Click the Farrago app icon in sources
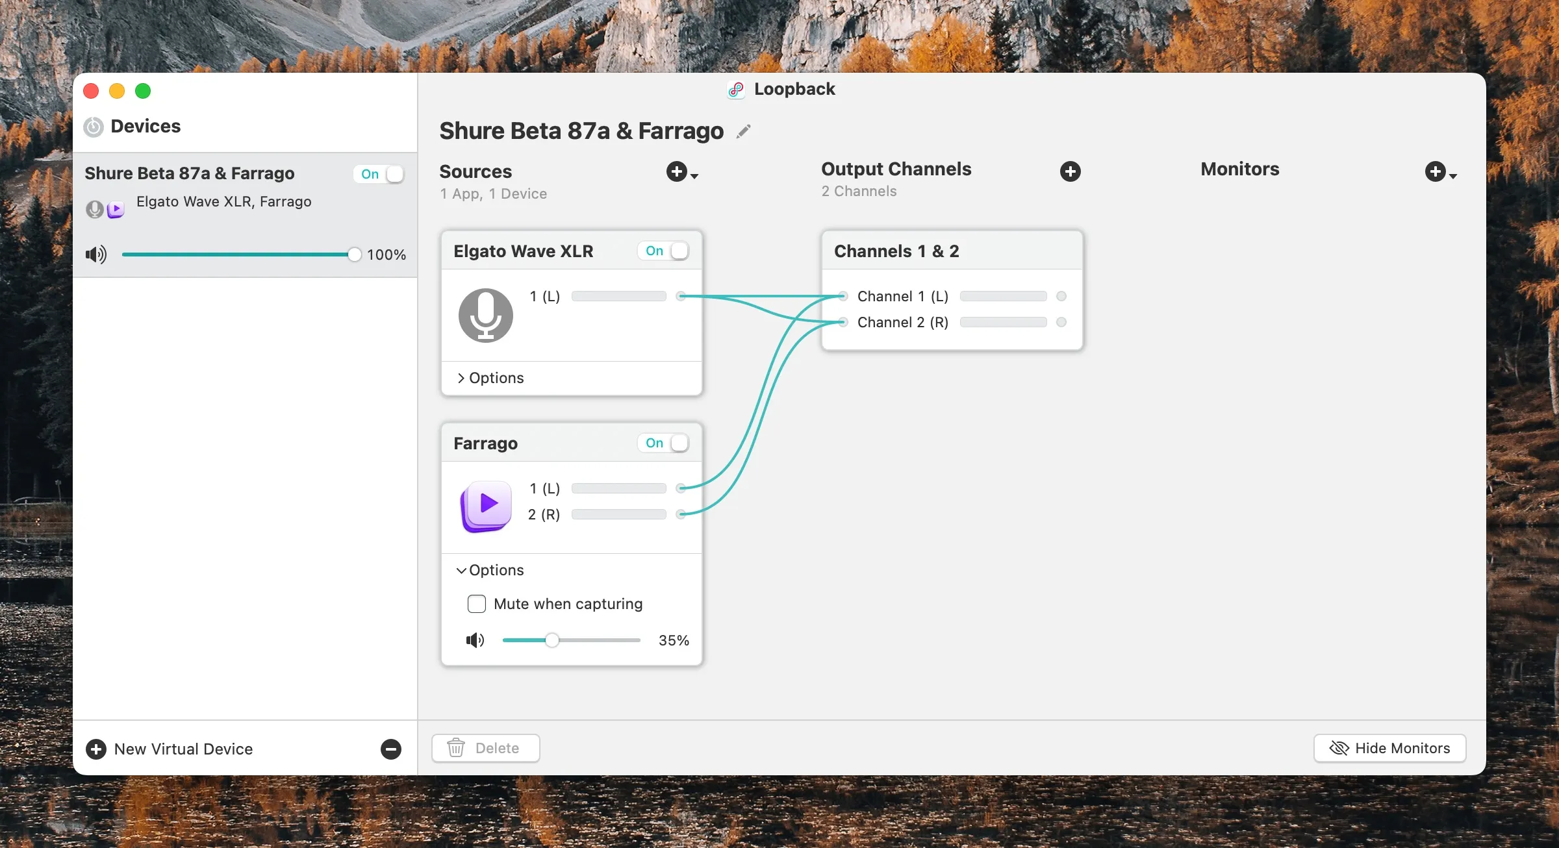This screenshot has width=1559, height=848. (x=485, y=506)
